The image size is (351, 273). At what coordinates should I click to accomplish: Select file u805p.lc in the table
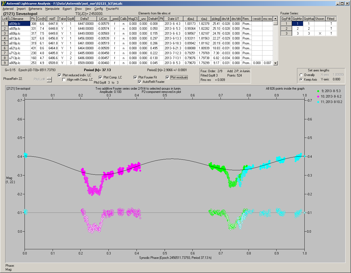[19, 63]
